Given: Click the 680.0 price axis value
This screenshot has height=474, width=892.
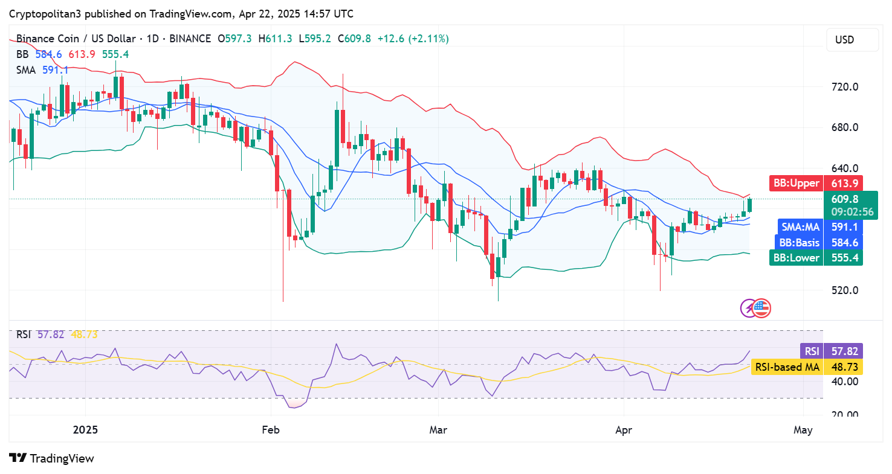Looking at the screenshot, I should tap(845, 127).
